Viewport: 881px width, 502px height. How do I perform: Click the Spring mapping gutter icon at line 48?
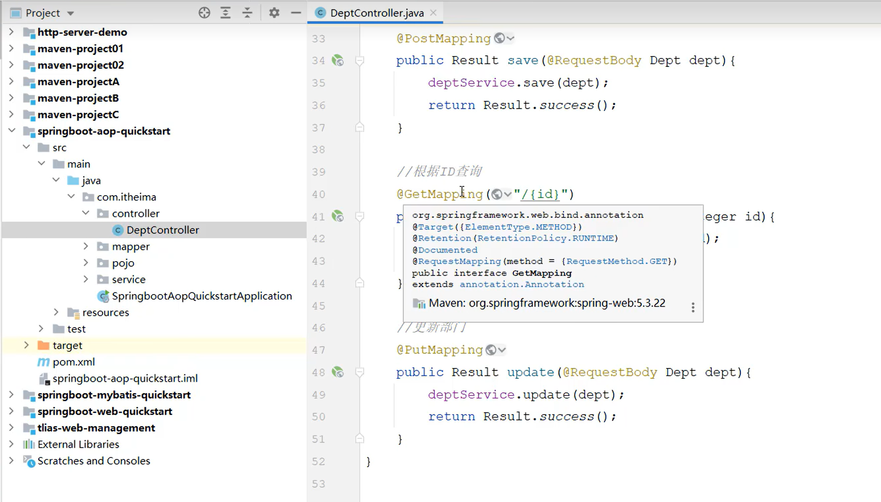[338, 372]
